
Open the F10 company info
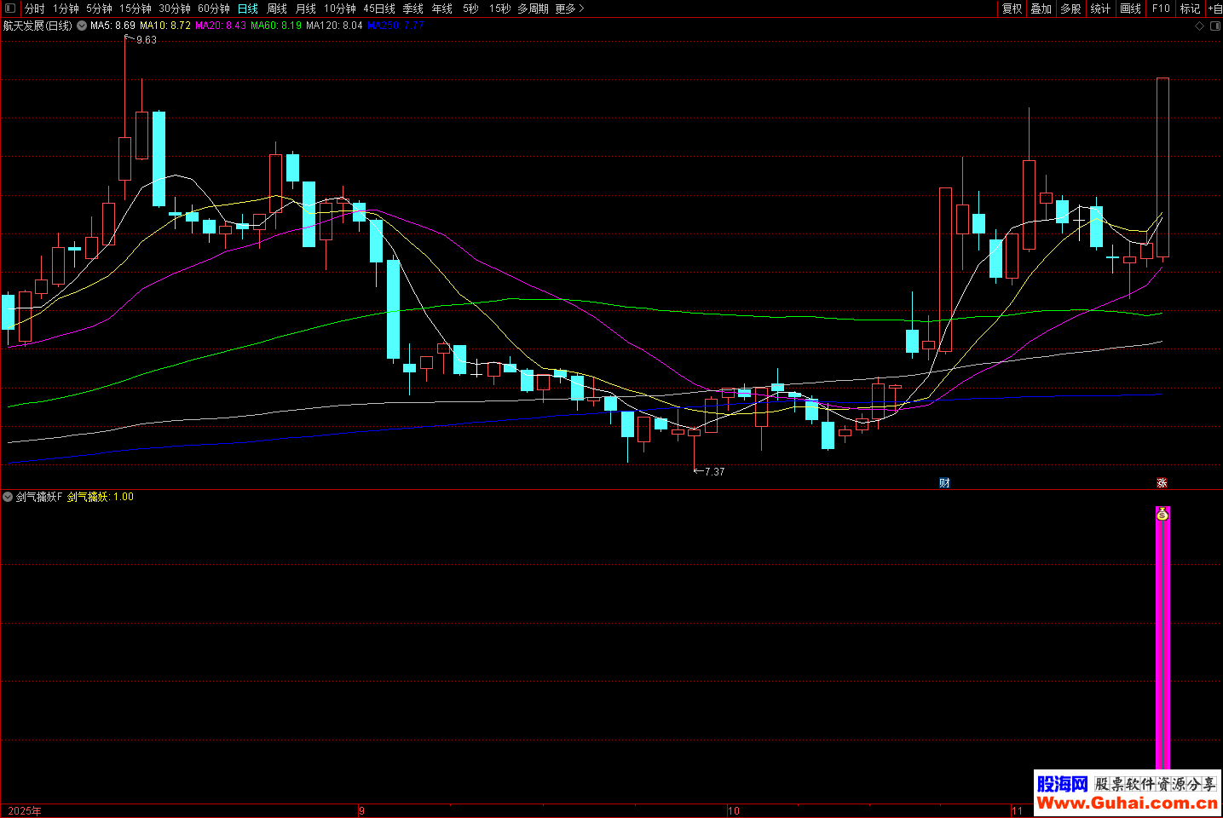coord(1161,9)
